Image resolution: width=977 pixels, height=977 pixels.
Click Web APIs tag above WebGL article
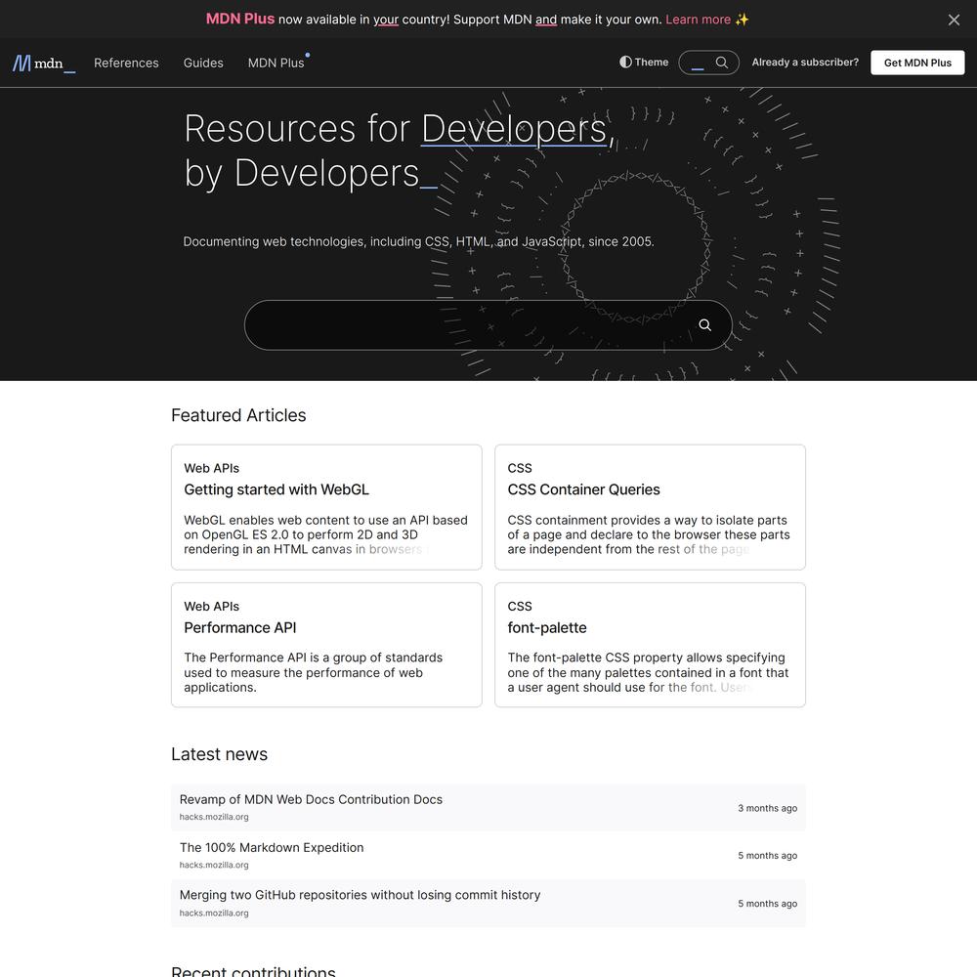[x=211, y=469]
